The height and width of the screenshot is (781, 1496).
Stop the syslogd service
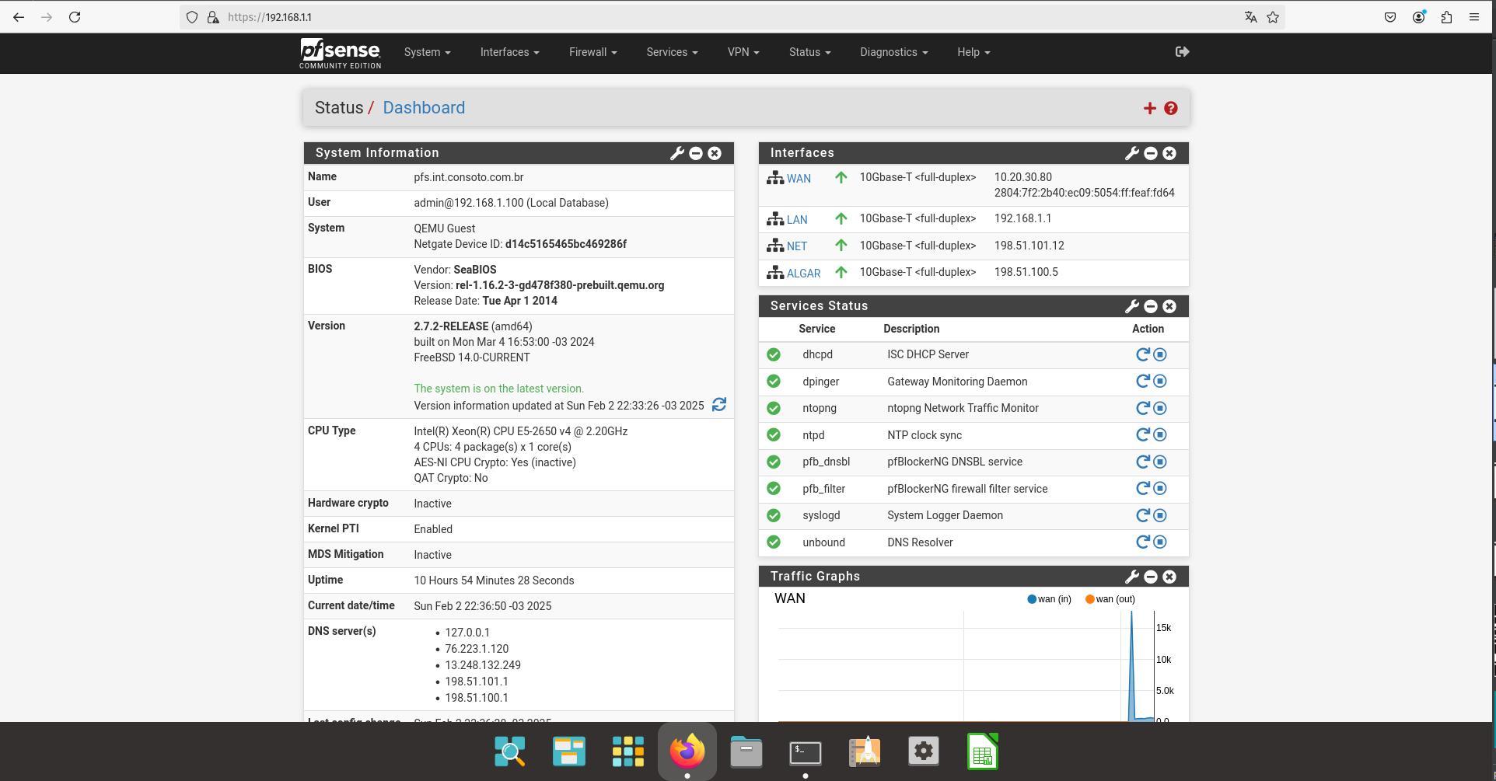pos(1159,515)
